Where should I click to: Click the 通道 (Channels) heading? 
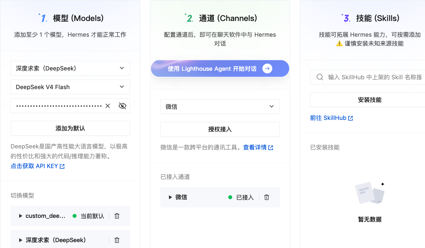tap(228, 18)
